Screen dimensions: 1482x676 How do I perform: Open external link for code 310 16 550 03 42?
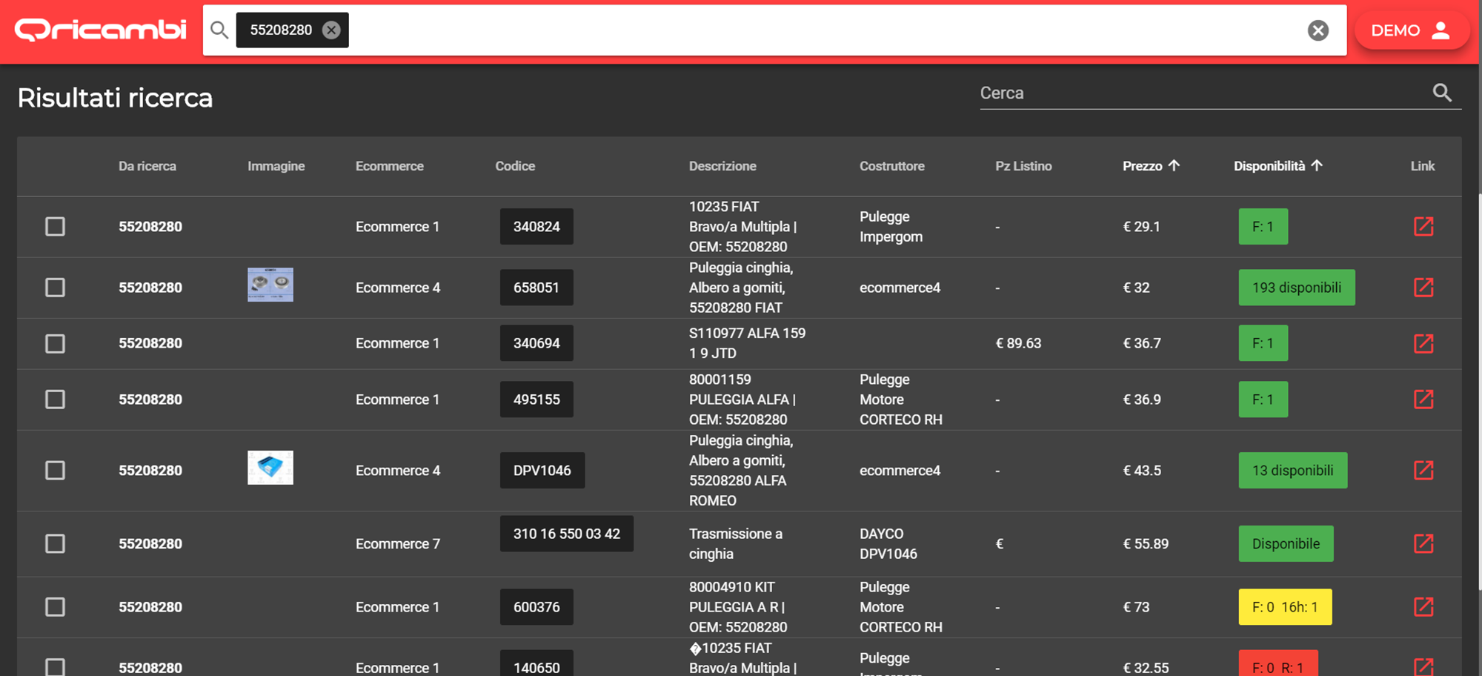pyautogui.click(x=1423, y=543)
